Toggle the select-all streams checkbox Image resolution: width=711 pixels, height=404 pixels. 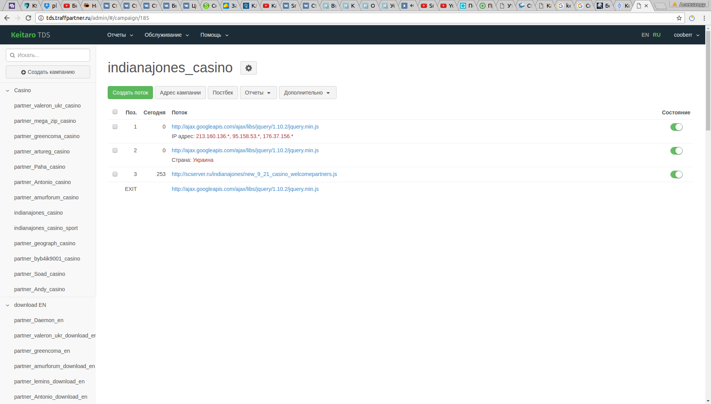115,112
